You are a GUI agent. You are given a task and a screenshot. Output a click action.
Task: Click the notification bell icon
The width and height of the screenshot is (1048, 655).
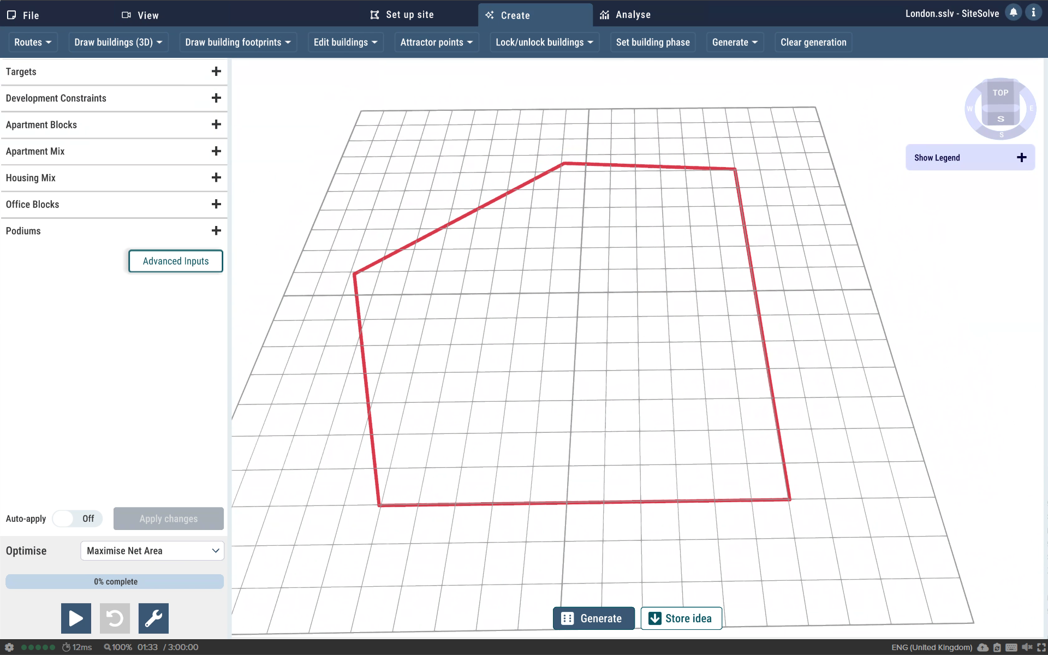pos(1013,13)
